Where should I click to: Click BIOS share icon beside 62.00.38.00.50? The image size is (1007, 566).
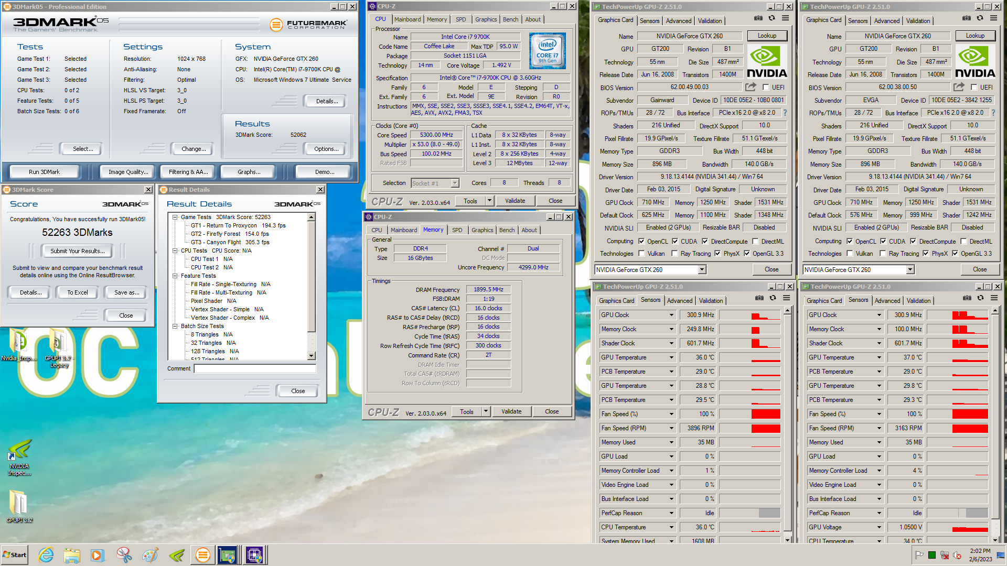959,87
